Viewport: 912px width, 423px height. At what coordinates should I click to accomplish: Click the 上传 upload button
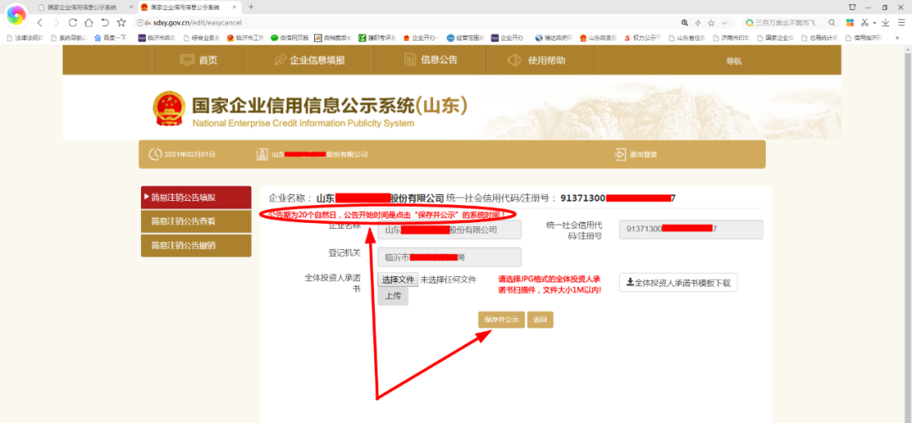coord(393,296)
